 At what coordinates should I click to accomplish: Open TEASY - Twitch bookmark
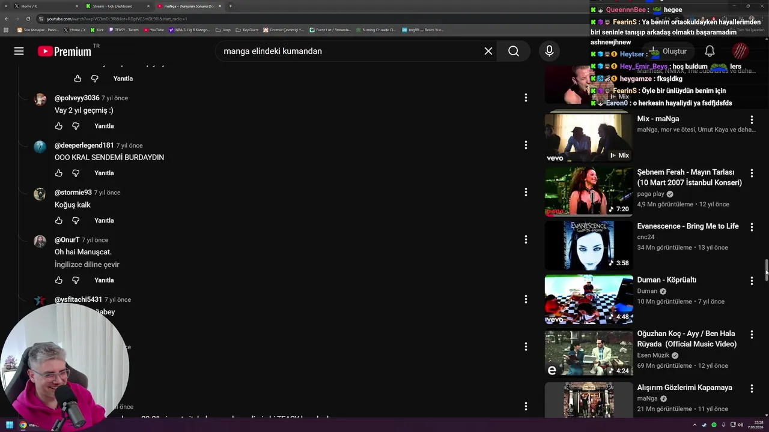coord(124,29)
